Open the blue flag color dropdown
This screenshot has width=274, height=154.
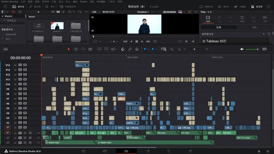tap(148, 49)
